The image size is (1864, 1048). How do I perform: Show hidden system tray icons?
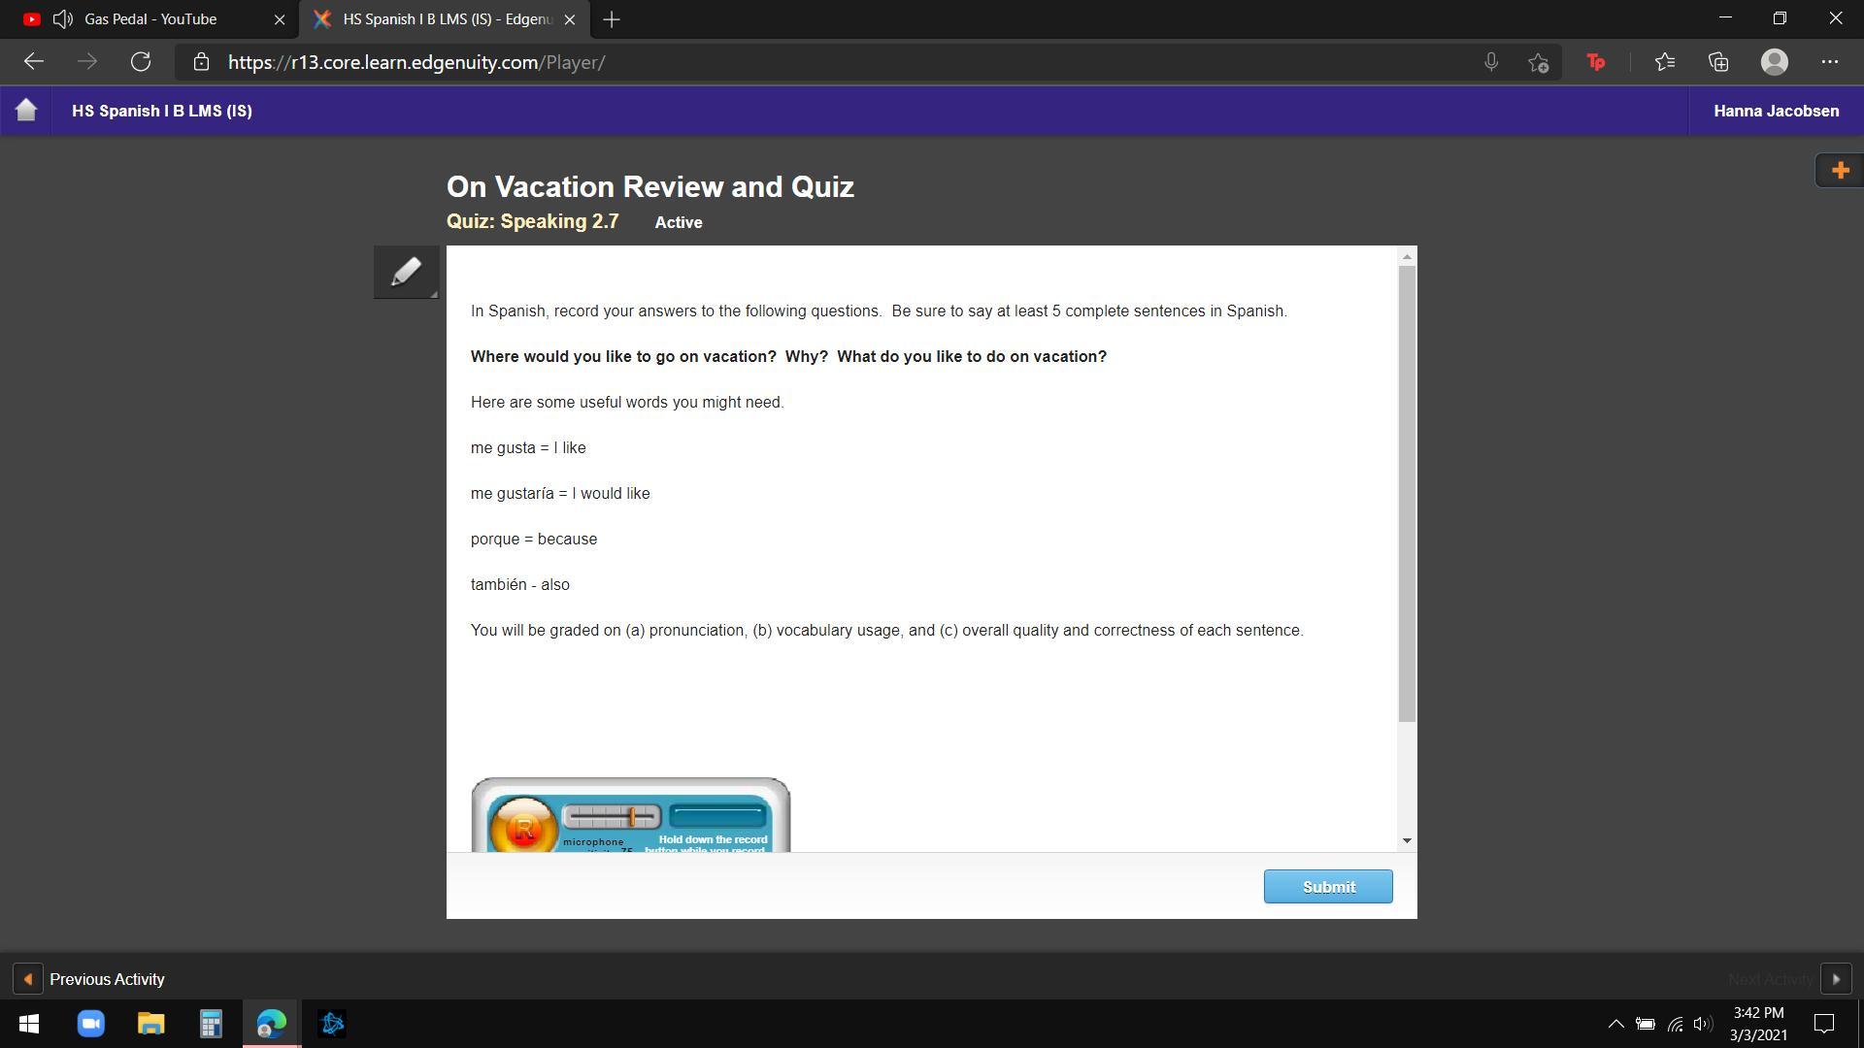tap(1615, 1024)
